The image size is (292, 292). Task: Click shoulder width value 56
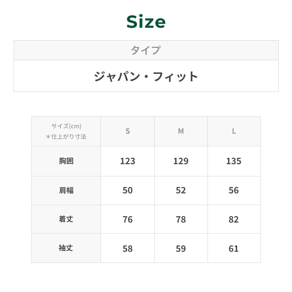pyautogui.click(x=234, y=190)
